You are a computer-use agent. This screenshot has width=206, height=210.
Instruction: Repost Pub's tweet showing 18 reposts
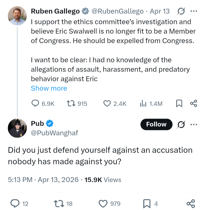63,204
